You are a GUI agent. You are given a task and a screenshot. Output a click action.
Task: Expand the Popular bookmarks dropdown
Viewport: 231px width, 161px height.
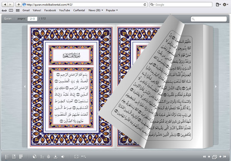(112, 10)
